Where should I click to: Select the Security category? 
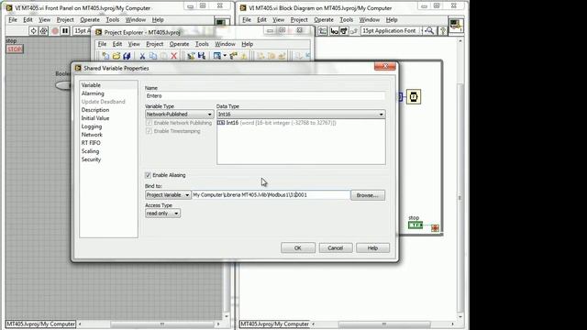pyautogui.click(x=91, y=159)
